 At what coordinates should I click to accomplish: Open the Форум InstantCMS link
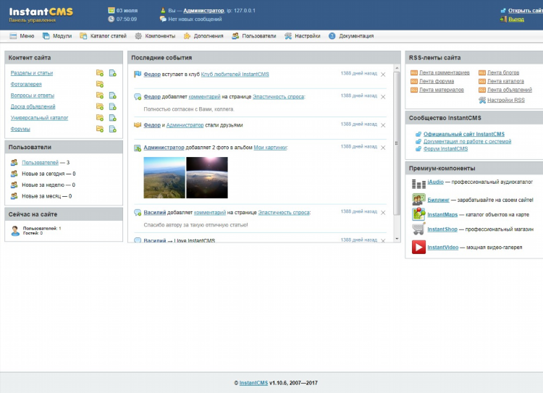tap(445, 149)
